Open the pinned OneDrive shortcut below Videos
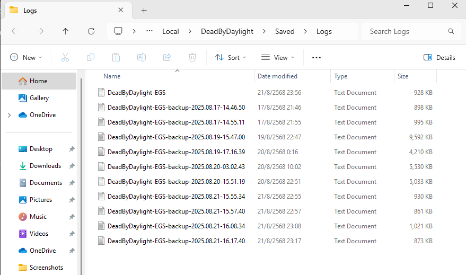This screenshot has height=275, width=466. [39, 250]
